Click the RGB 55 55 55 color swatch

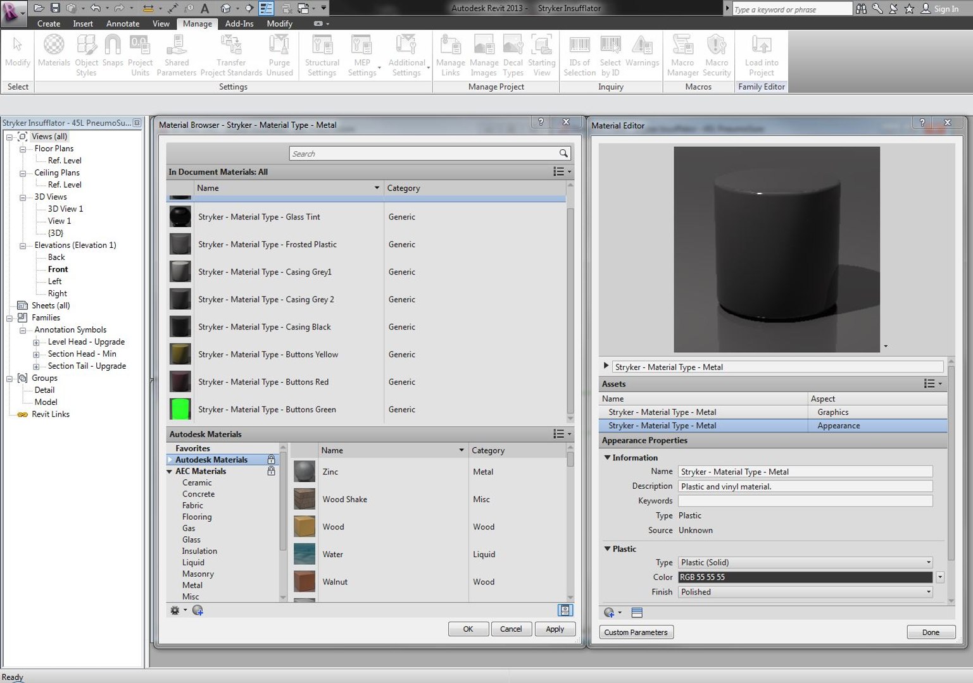click(x=805, y=577)
